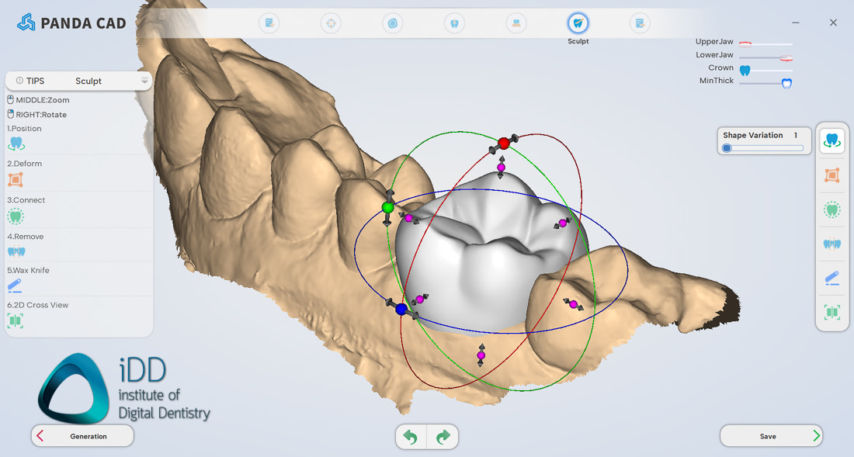Go back to the Generation step
This screenshot has width=854, height=457.
[82, 436]
